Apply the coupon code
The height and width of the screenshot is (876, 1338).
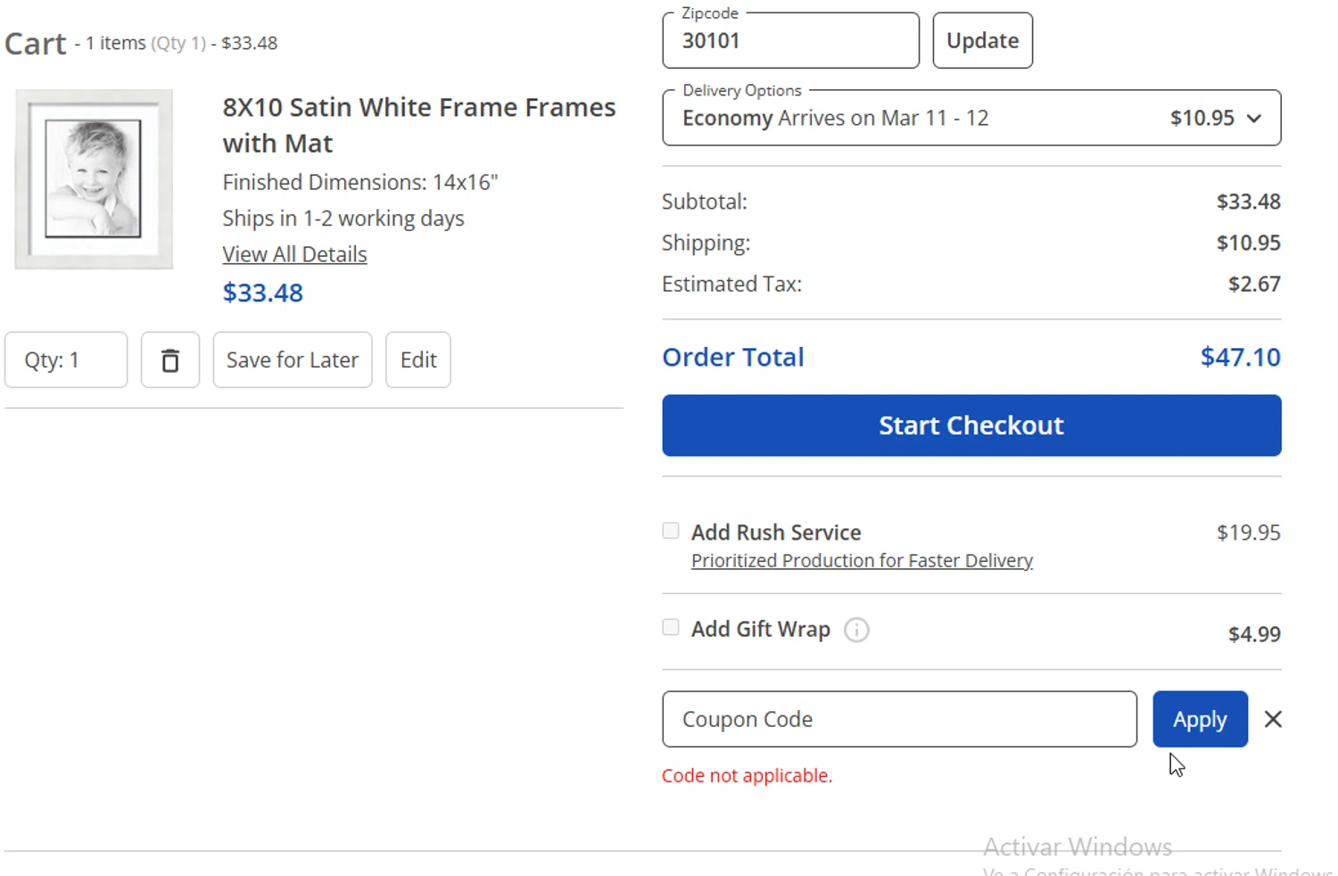click(x=1200, y=719)
